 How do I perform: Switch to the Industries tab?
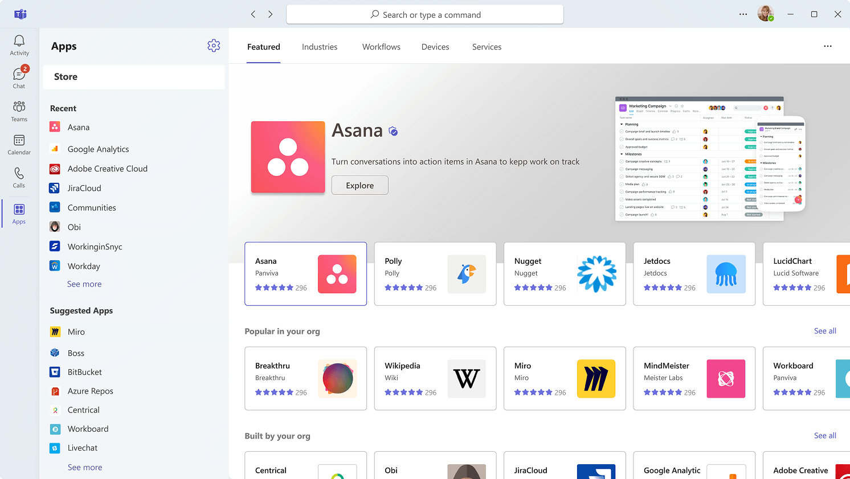[x=320, y=47]
